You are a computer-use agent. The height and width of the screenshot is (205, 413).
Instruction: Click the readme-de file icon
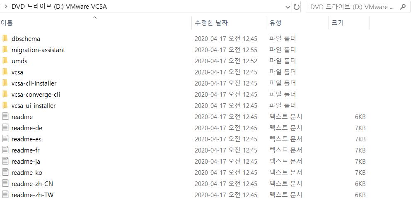5,128
